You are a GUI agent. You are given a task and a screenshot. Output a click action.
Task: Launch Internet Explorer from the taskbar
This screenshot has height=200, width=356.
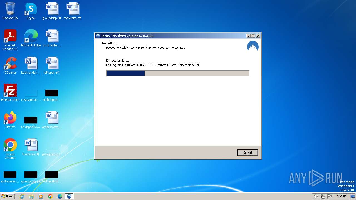click(22, 196)
